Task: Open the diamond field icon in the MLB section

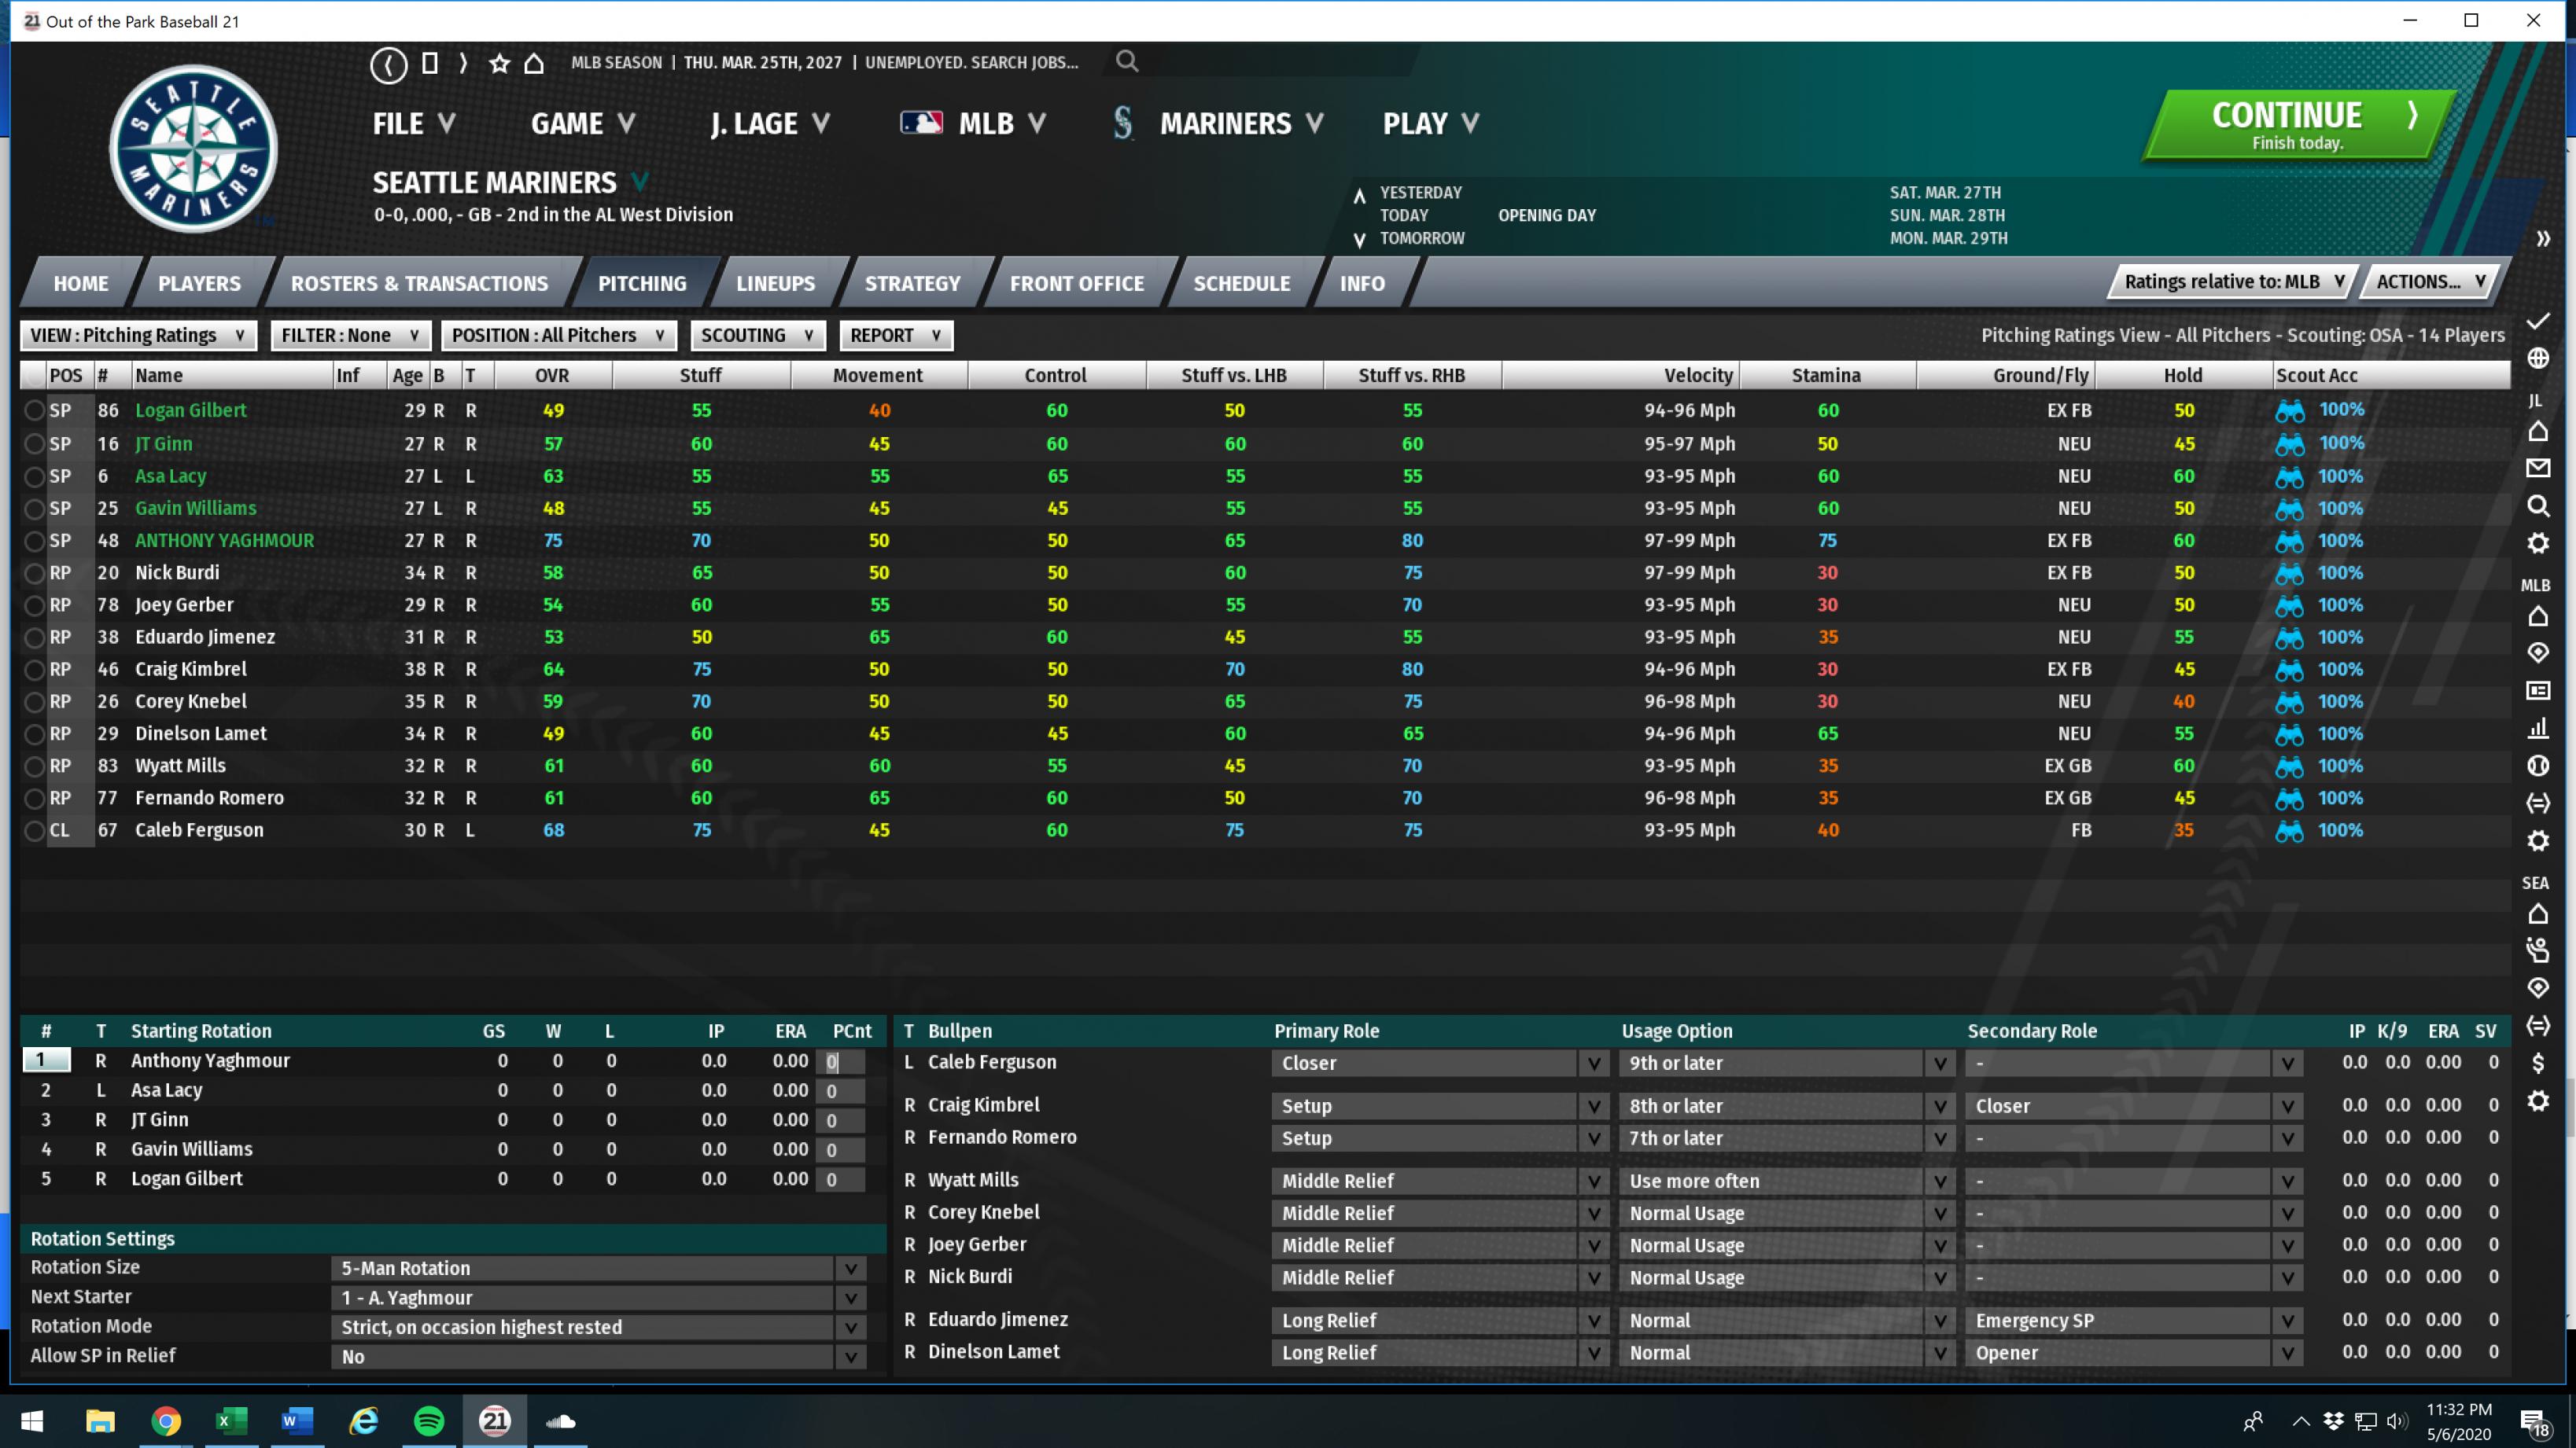Action: coord(2538,652)
